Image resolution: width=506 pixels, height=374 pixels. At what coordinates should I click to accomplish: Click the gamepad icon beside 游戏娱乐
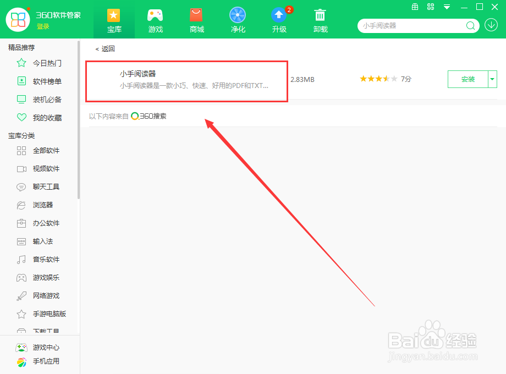(x=21, y=278)
